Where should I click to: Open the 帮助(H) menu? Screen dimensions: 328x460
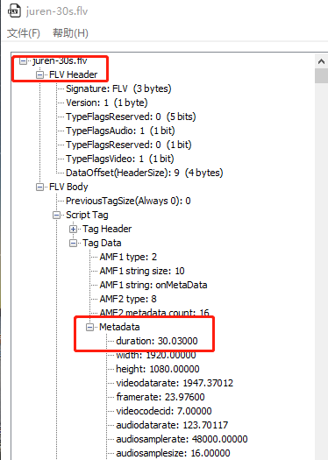[x=70, y=33]
